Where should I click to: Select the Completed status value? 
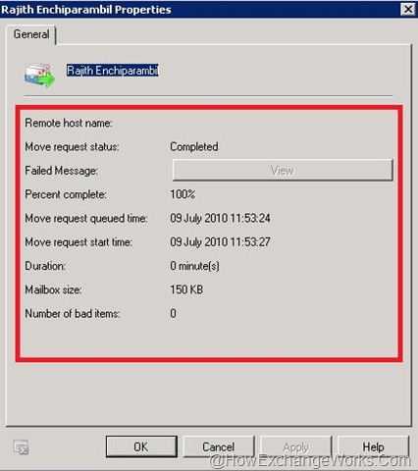pos(194,146)
